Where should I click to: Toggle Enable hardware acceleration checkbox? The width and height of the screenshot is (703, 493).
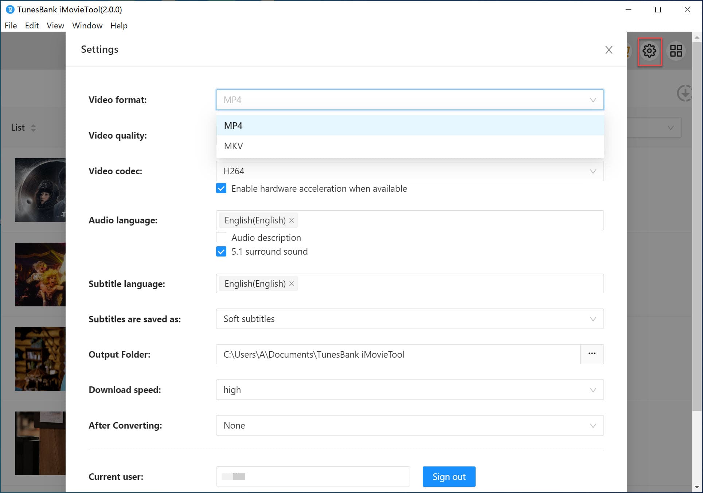pyautogui.click(x=221, y=188)
